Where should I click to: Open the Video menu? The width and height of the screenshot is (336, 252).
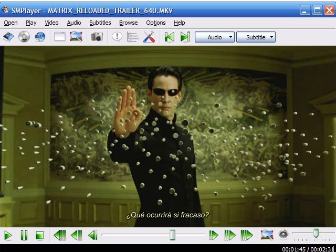coord(51,23)
